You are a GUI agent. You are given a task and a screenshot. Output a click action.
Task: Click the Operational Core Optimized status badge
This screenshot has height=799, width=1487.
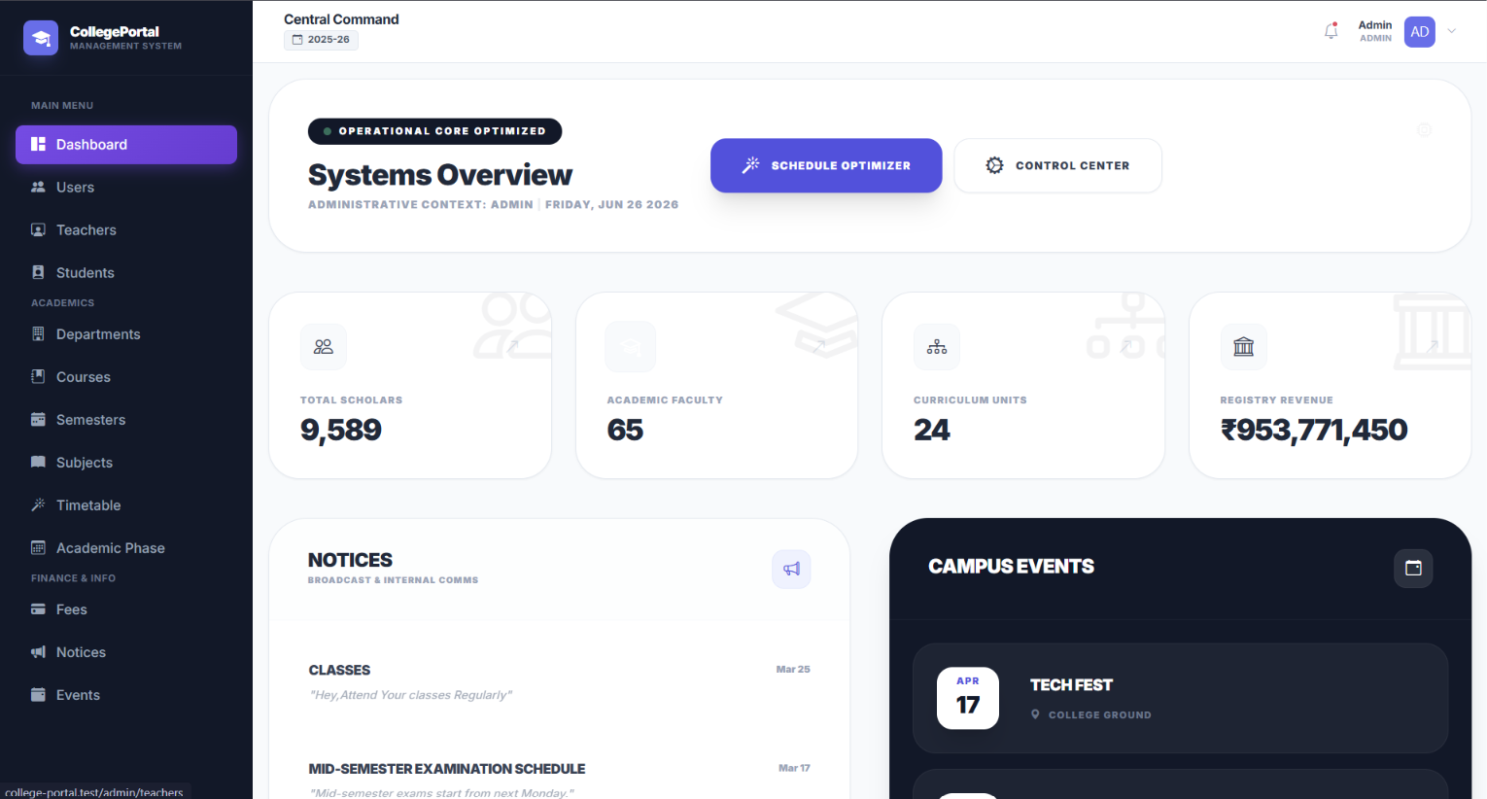[x=434, y=131]
